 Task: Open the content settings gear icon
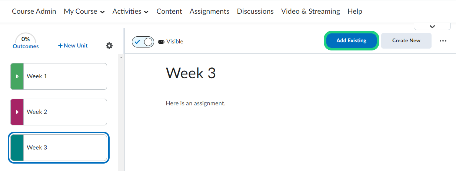point(109,46)
